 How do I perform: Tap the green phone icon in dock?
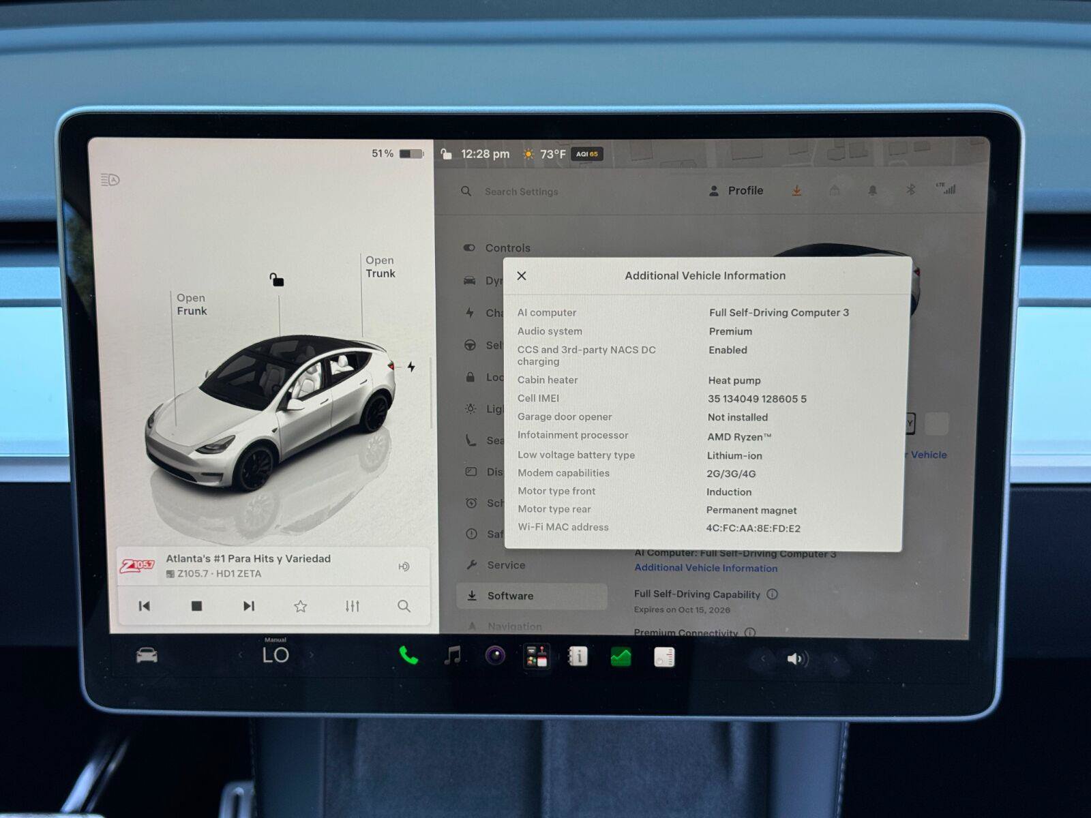408,656
